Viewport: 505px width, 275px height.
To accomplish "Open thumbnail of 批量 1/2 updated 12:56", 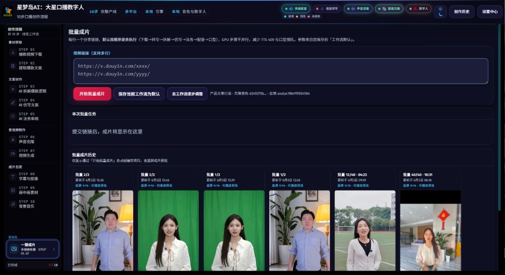I will 299,230.
